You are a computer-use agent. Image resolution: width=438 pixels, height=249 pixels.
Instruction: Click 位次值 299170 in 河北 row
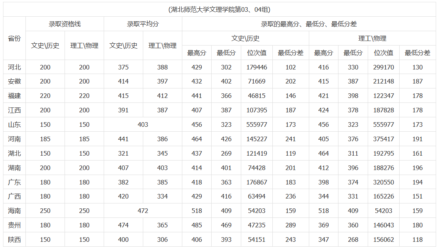point(384,67)
